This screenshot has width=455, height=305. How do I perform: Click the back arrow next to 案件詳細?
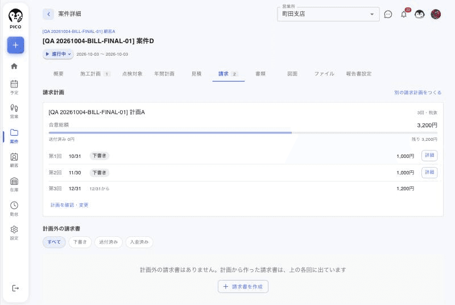tap(48, 14)
